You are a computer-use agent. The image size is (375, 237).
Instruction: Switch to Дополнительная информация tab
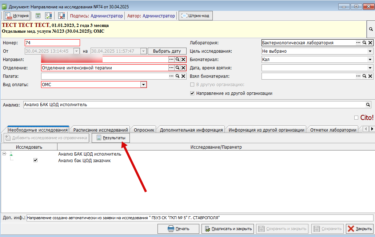(x=191, y=130)
